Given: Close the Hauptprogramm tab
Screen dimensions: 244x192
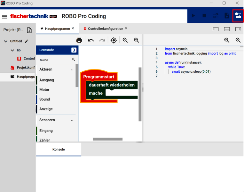Looking at the screenshot, I should coord(73,28).
